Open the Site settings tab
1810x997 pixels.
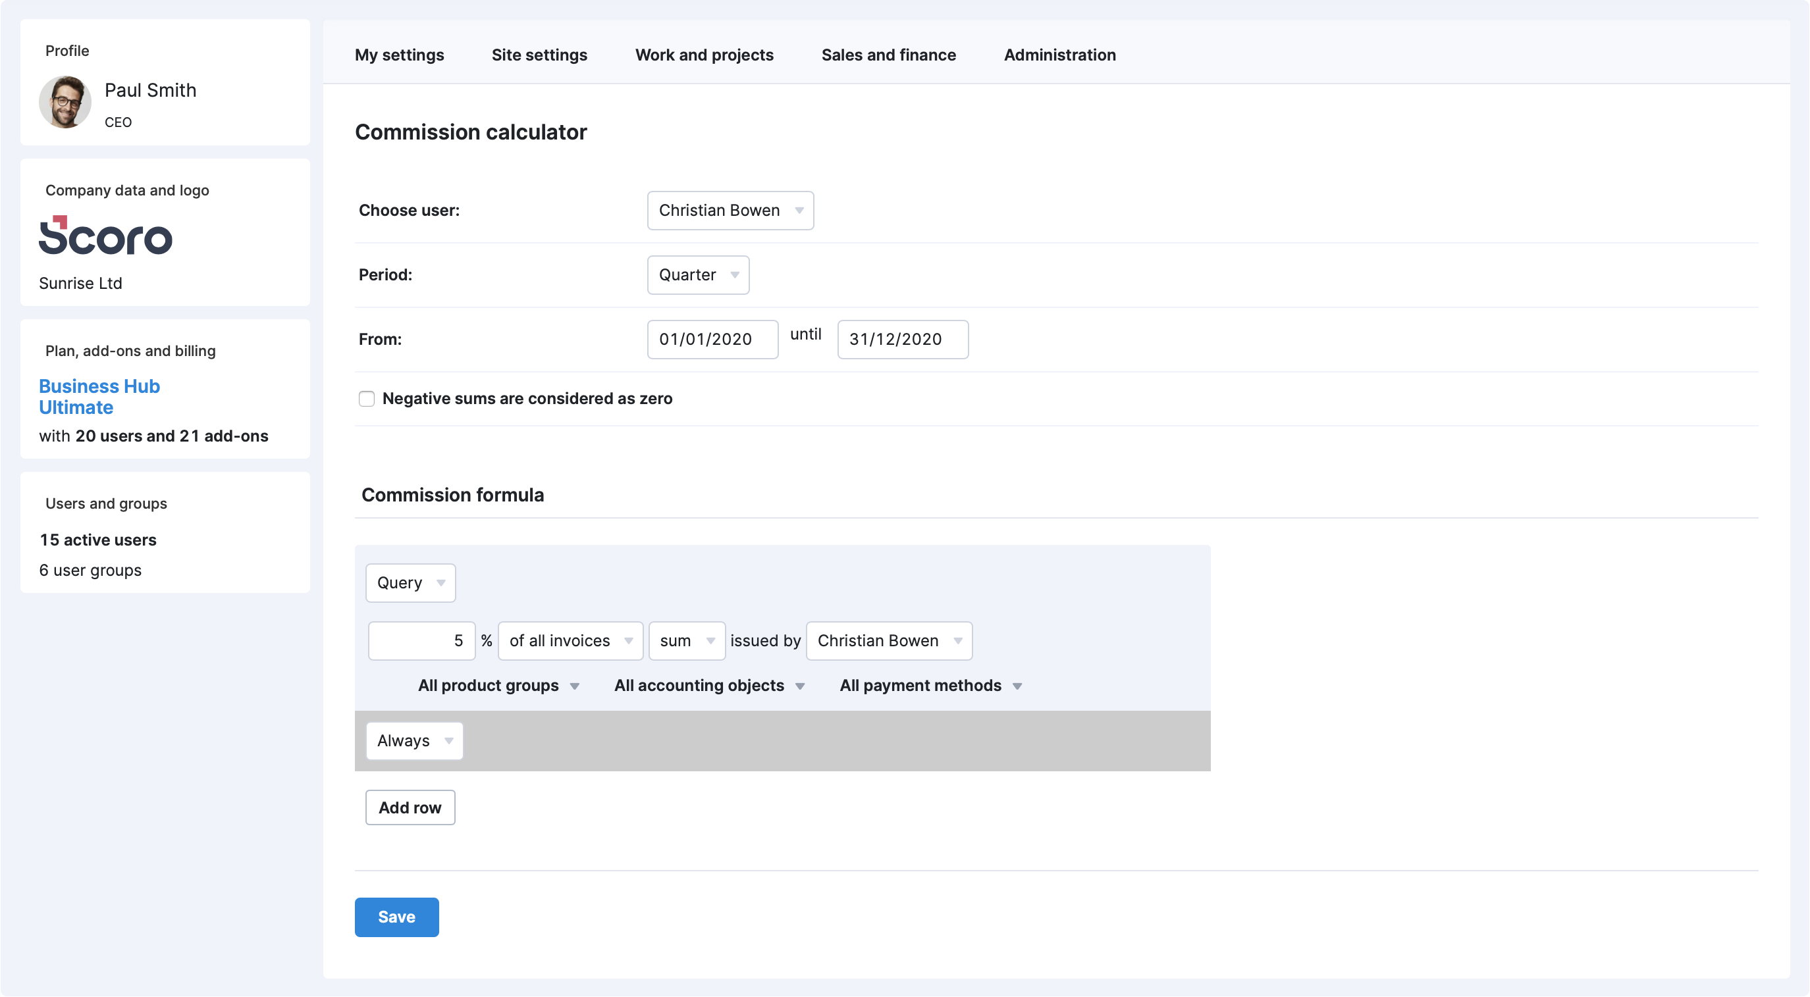(539, 55)
